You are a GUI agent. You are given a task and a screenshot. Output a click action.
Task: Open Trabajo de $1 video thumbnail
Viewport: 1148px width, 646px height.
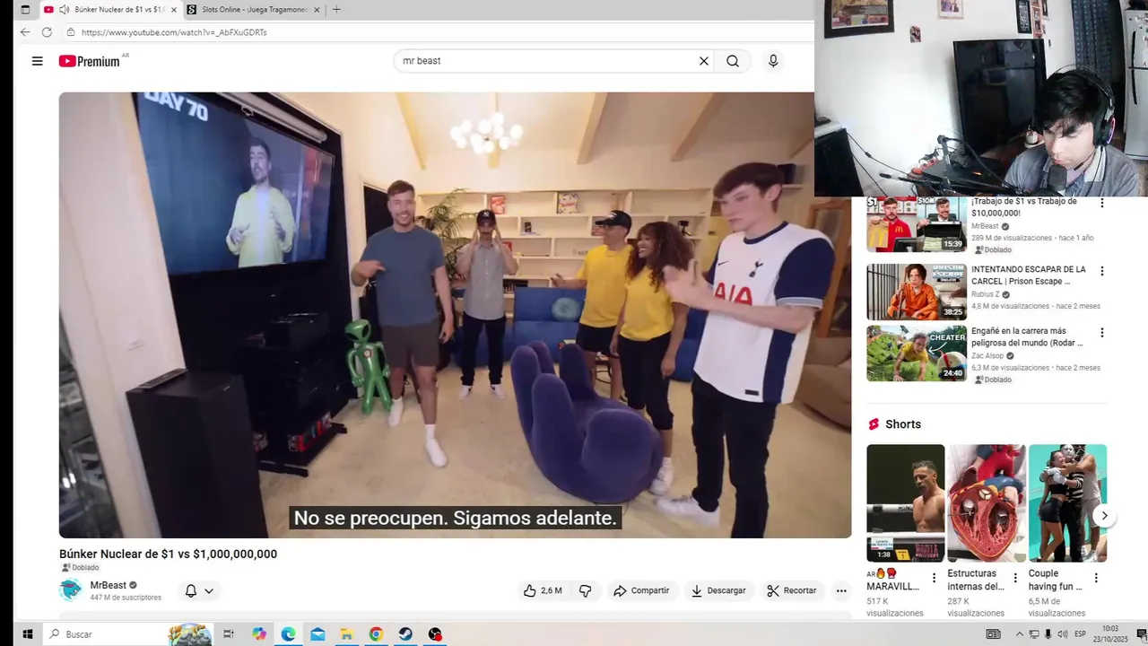917,224
